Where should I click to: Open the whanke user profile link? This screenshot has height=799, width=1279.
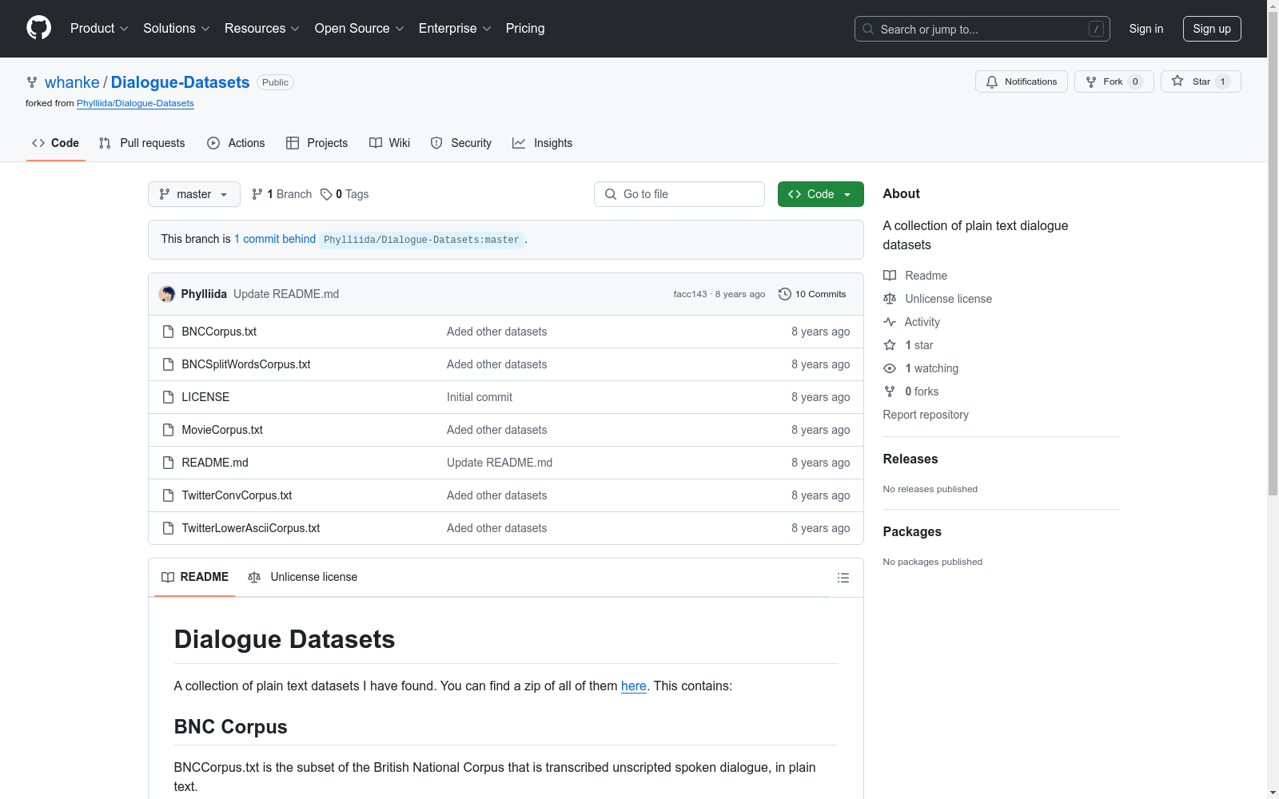tap(72, 82)
